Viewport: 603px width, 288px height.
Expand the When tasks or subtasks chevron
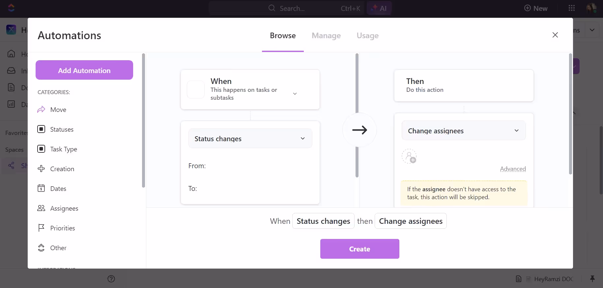(x=295, y=94)
